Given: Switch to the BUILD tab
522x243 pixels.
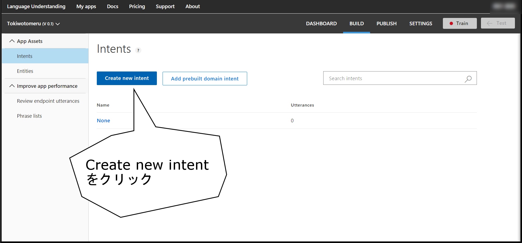Looking at the screenshot, I should pos(356,24).
